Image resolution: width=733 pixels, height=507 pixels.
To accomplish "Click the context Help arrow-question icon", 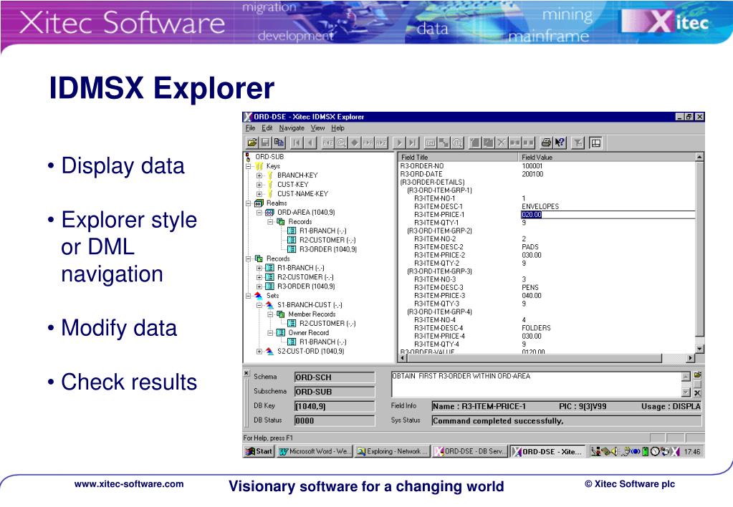I will coord(560,143).
